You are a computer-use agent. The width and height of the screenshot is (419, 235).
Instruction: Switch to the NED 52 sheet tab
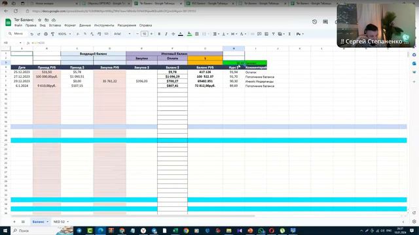(59, 222)
